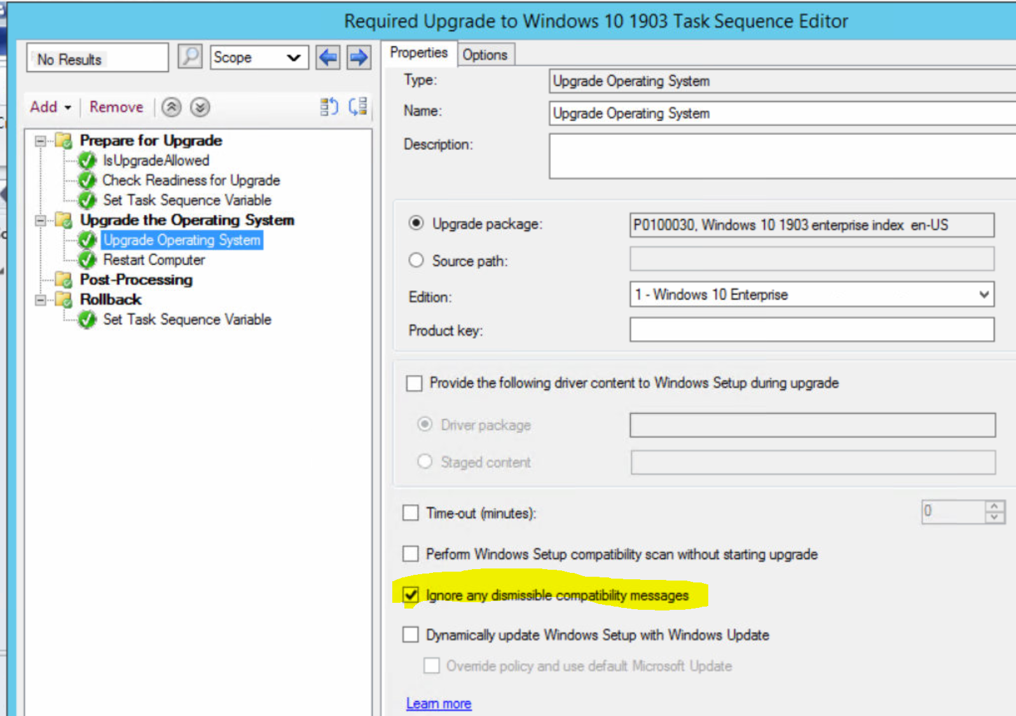This screenshot has height=716, width=1016.
Task: Select the Prepare for Upgrade group
Action: click(151, 141)
